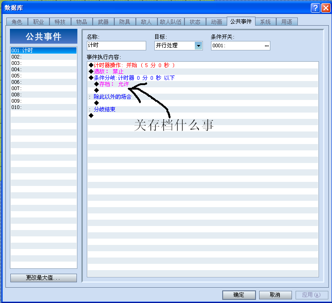Click the 名称 input field
Screen dimensions: 332x303
117,45
